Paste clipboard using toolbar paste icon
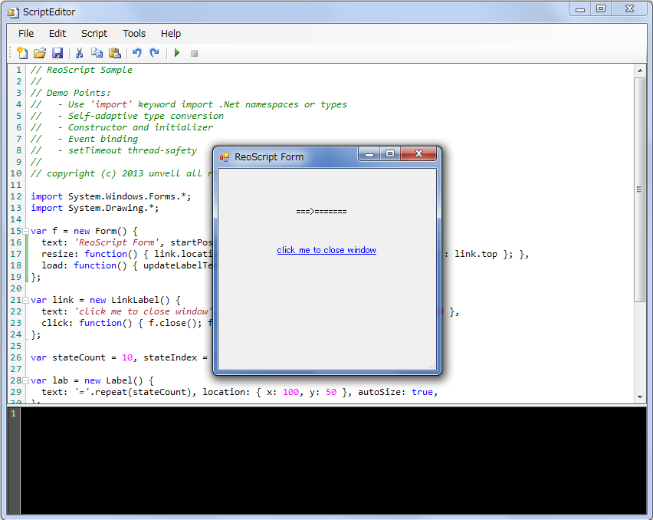This screenshot has height=520, width=653. click(x=114, y=53)
